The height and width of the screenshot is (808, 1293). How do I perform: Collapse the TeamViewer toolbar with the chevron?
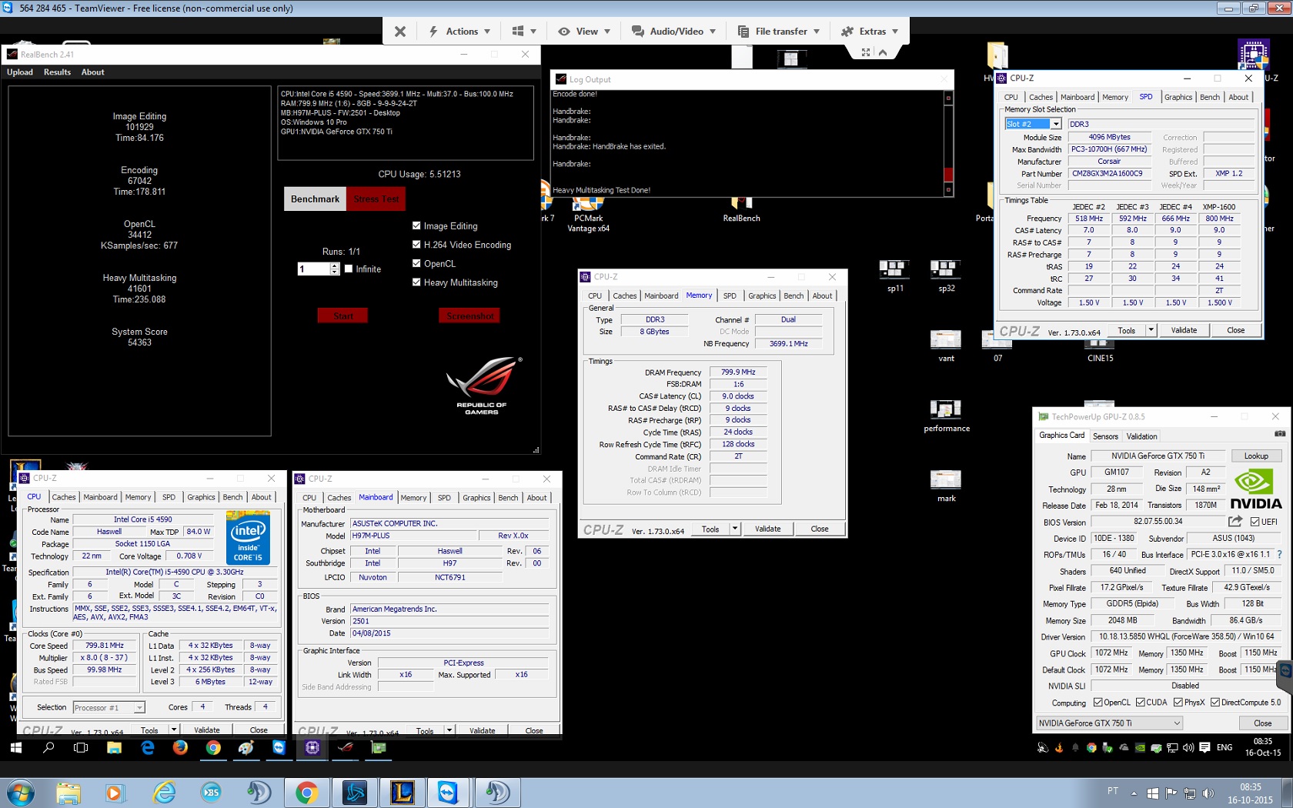coord(883,52)
